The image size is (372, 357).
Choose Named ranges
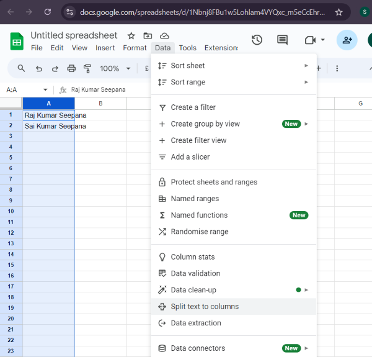pyautogui.click(x=234, y=199)
